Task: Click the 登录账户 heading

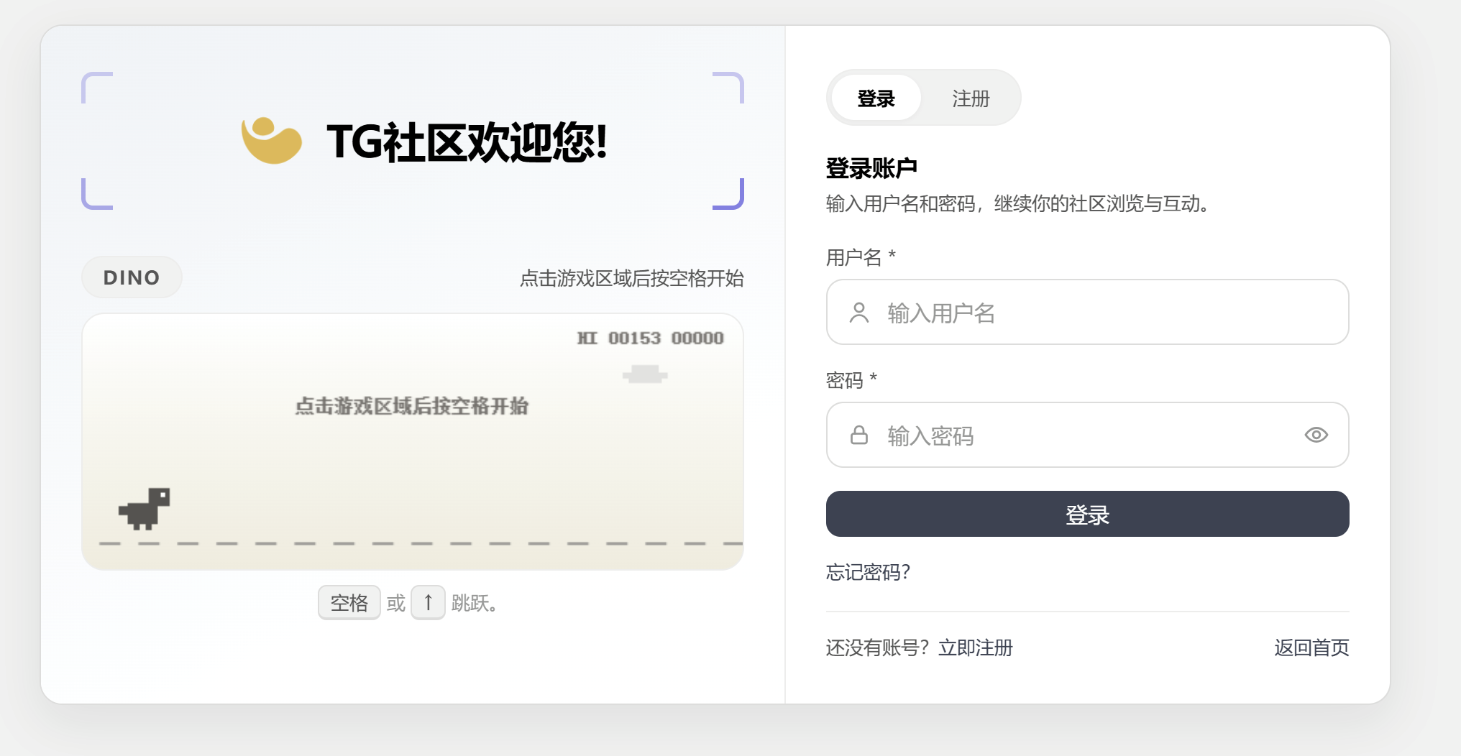Action: tap(871, 168)
